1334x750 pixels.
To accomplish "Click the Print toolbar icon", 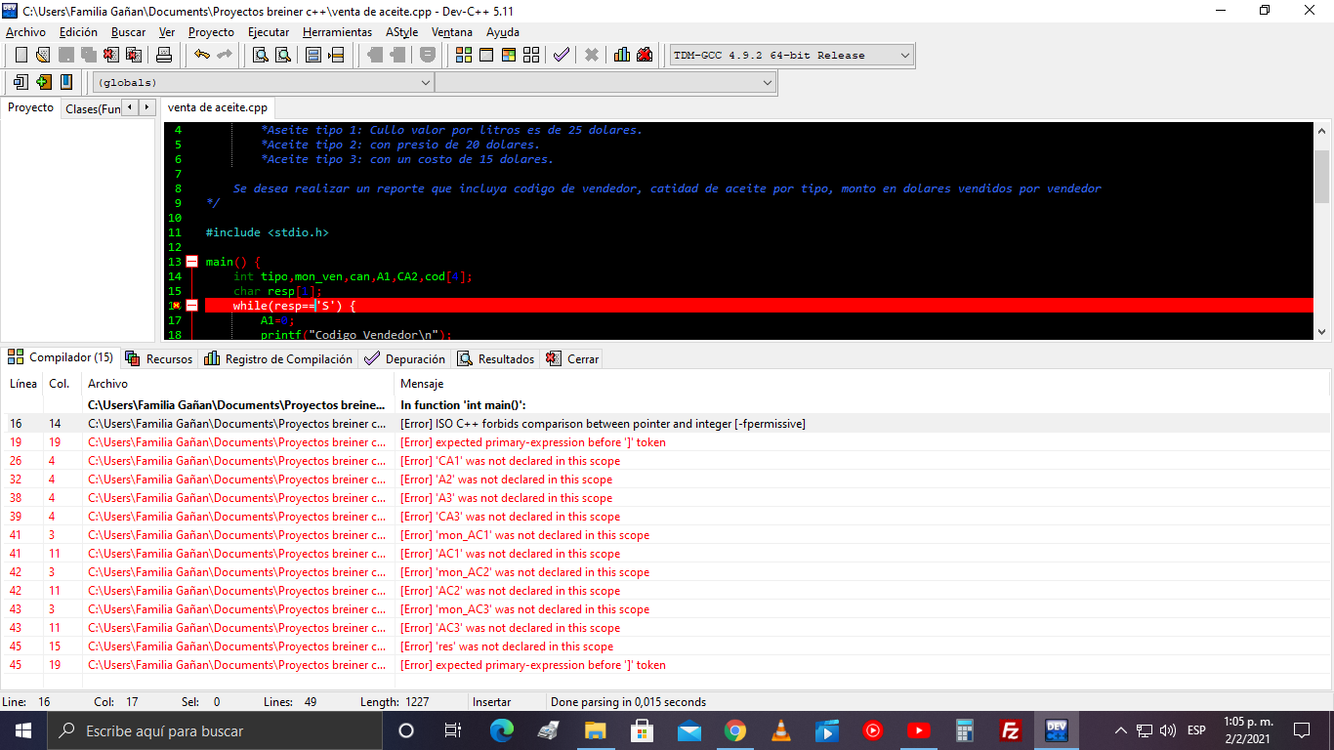I will coord(164,55).
